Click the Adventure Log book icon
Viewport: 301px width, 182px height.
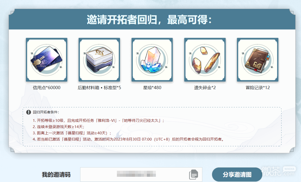point(258,60)
